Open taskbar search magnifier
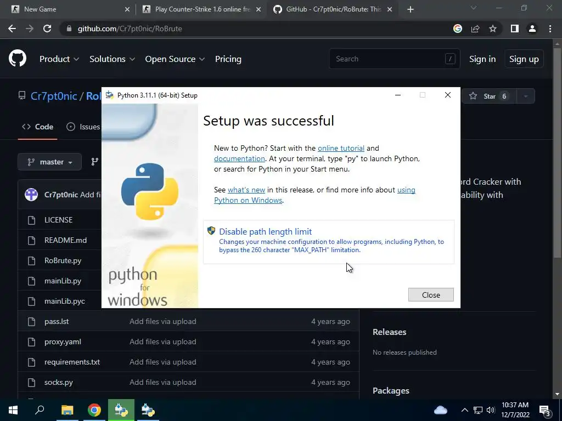This screenshot has height=421, width=562. 40,410
